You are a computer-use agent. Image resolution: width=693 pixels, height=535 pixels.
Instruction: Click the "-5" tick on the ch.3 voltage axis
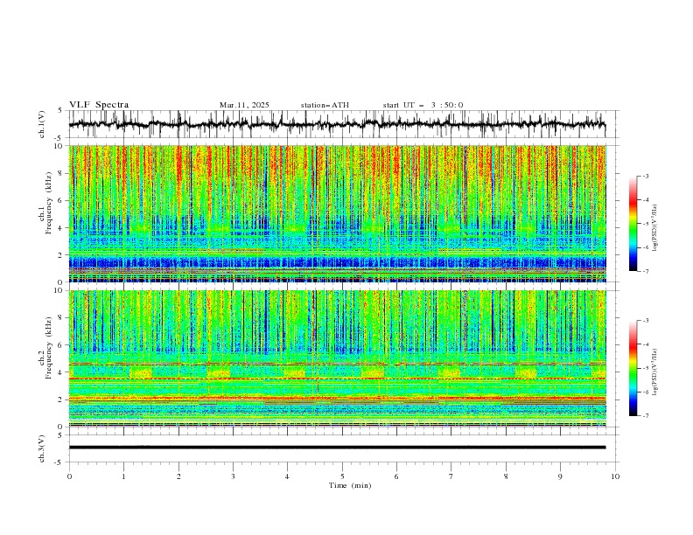[x=59, y=462]
